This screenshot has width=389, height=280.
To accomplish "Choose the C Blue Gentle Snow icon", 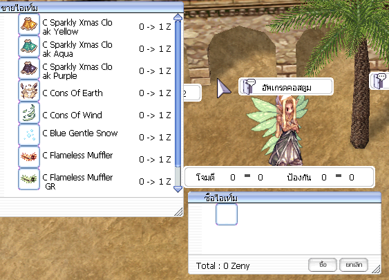I will [29, 135].
